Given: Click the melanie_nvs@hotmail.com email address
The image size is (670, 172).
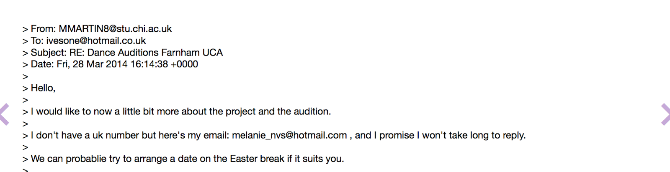Looking at the screenshot, I should (x=289, y=135).
